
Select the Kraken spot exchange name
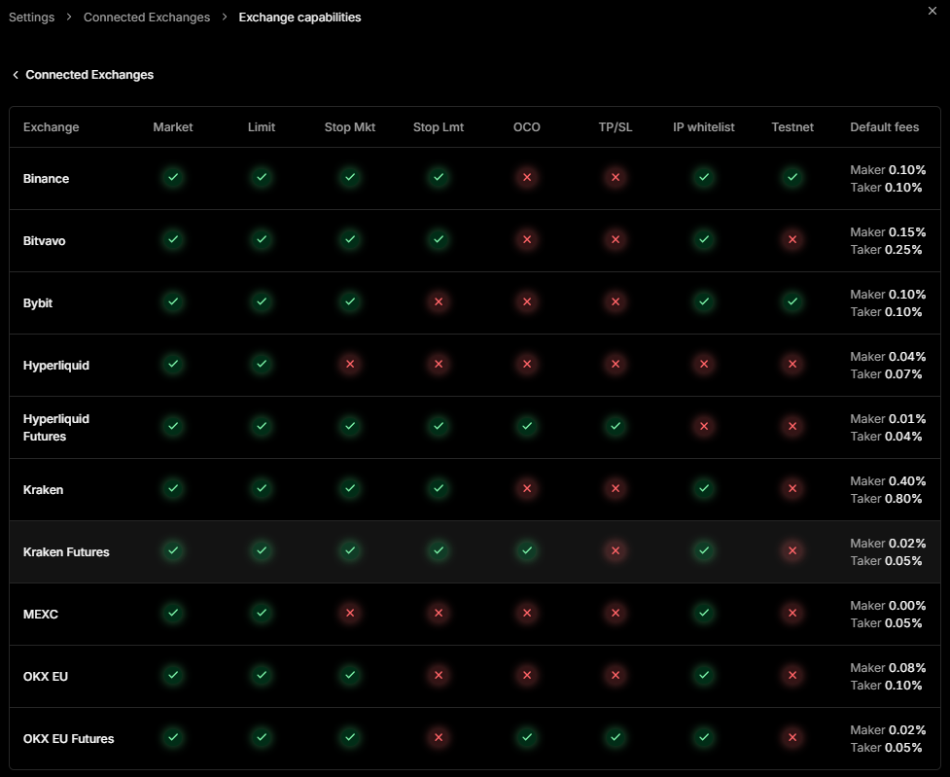(x=43, y=490)
